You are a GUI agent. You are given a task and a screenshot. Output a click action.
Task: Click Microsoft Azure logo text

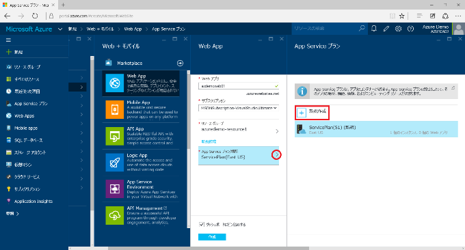[x=29, y=29]
